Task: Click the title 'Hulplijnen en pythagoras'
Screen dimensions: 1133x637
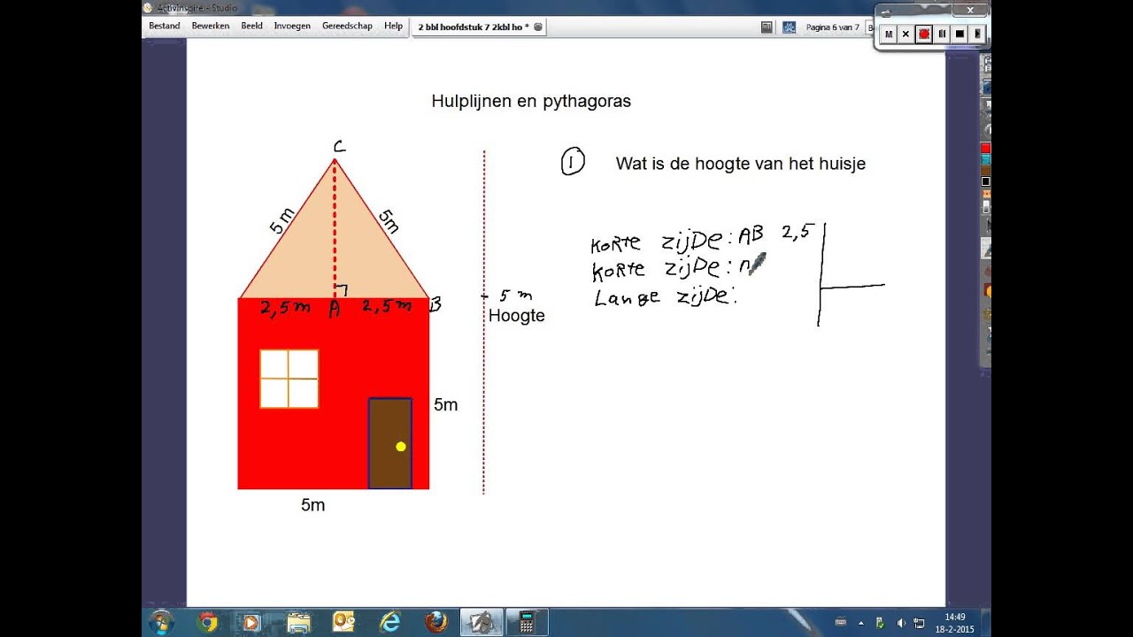Action: point(531,101)
